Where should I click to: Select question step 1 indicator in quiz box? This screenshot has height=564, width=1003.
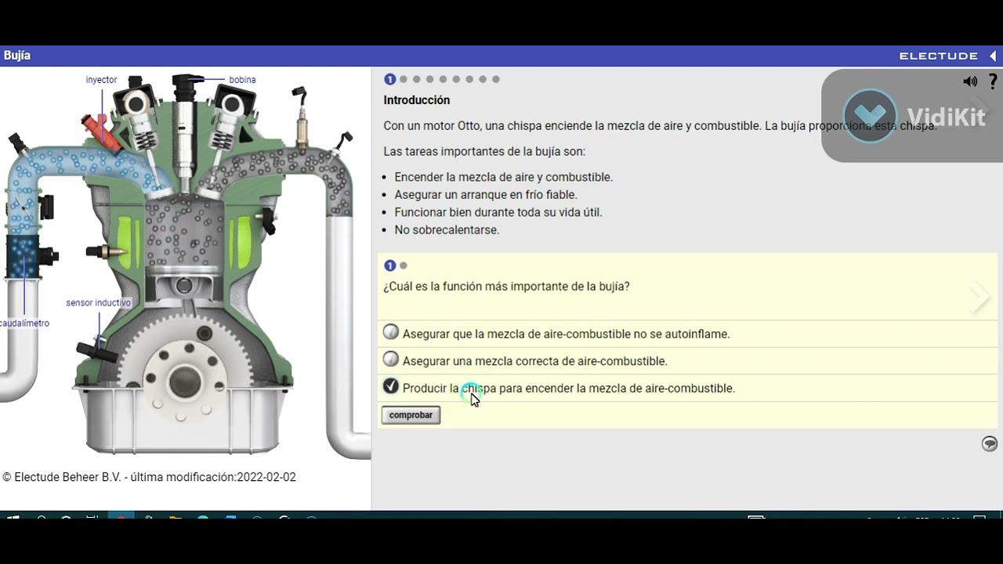389,266
